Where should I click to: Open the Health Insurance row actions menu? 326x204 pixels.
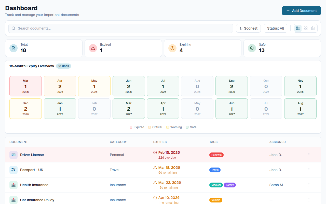coord(309,185)
